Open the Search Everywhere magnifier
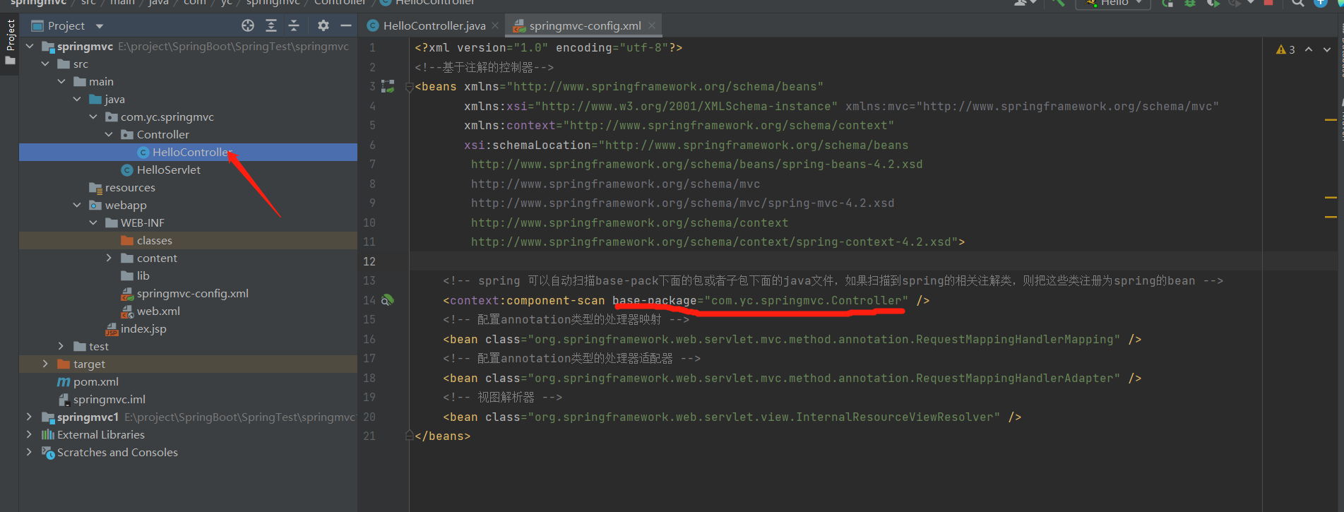Image resolution: width=1344 pixels, height=512 pixels. click(x=1298, y=3)
